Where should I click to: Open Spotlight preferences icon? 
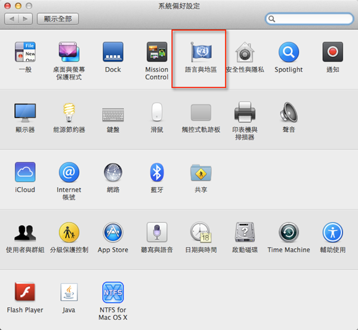coord(289,52)
